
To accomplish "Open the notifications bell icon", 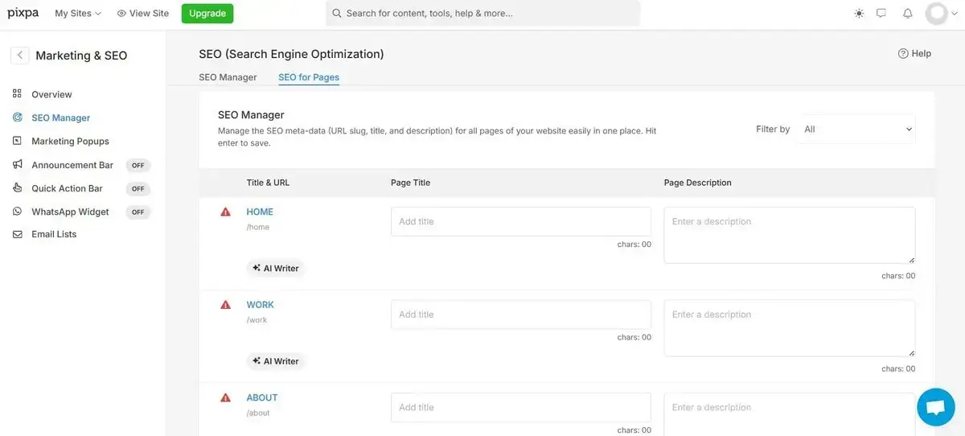I will [908, 14].
